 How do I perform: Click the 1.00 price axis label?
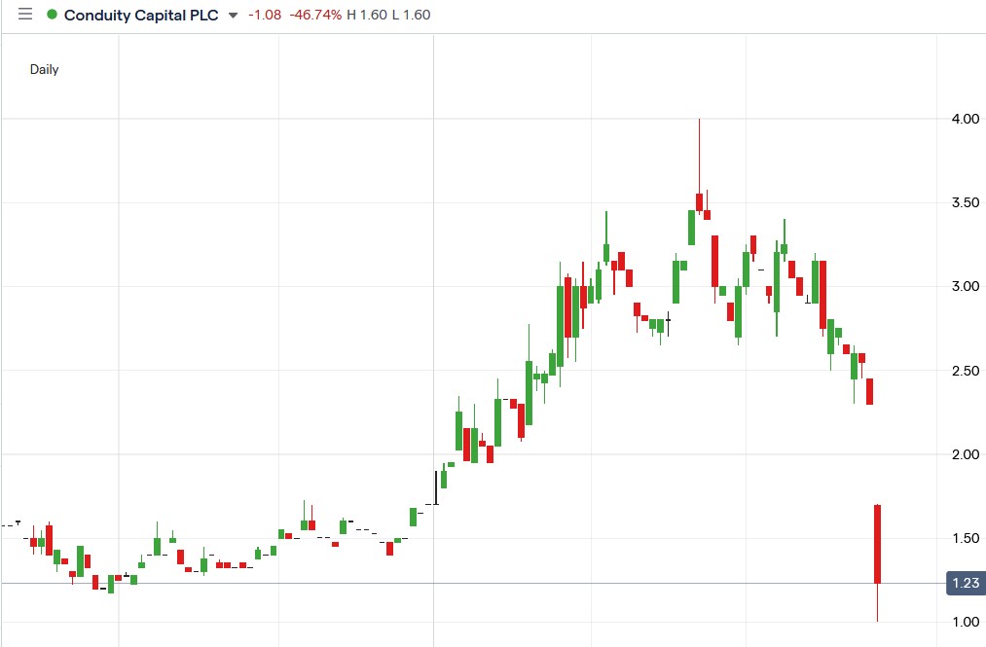[x=965, y=622]
